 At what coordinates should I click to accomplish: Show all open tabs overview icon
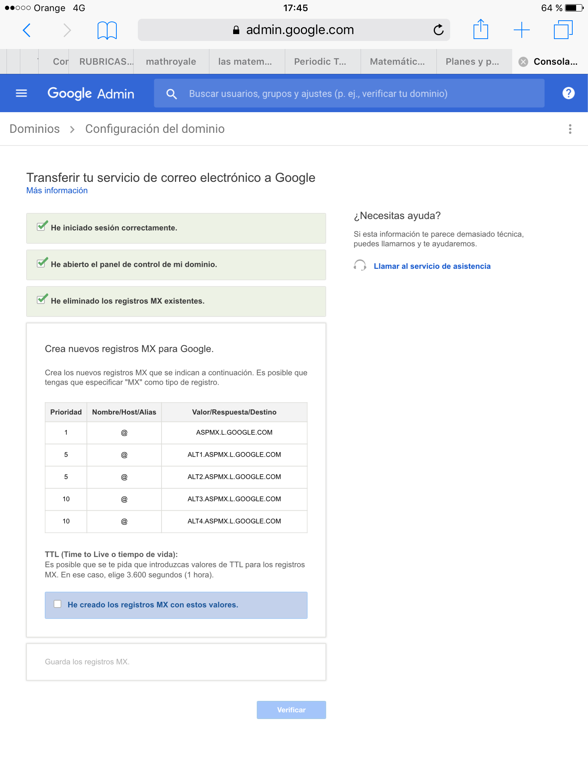click(x=563, y=30)
